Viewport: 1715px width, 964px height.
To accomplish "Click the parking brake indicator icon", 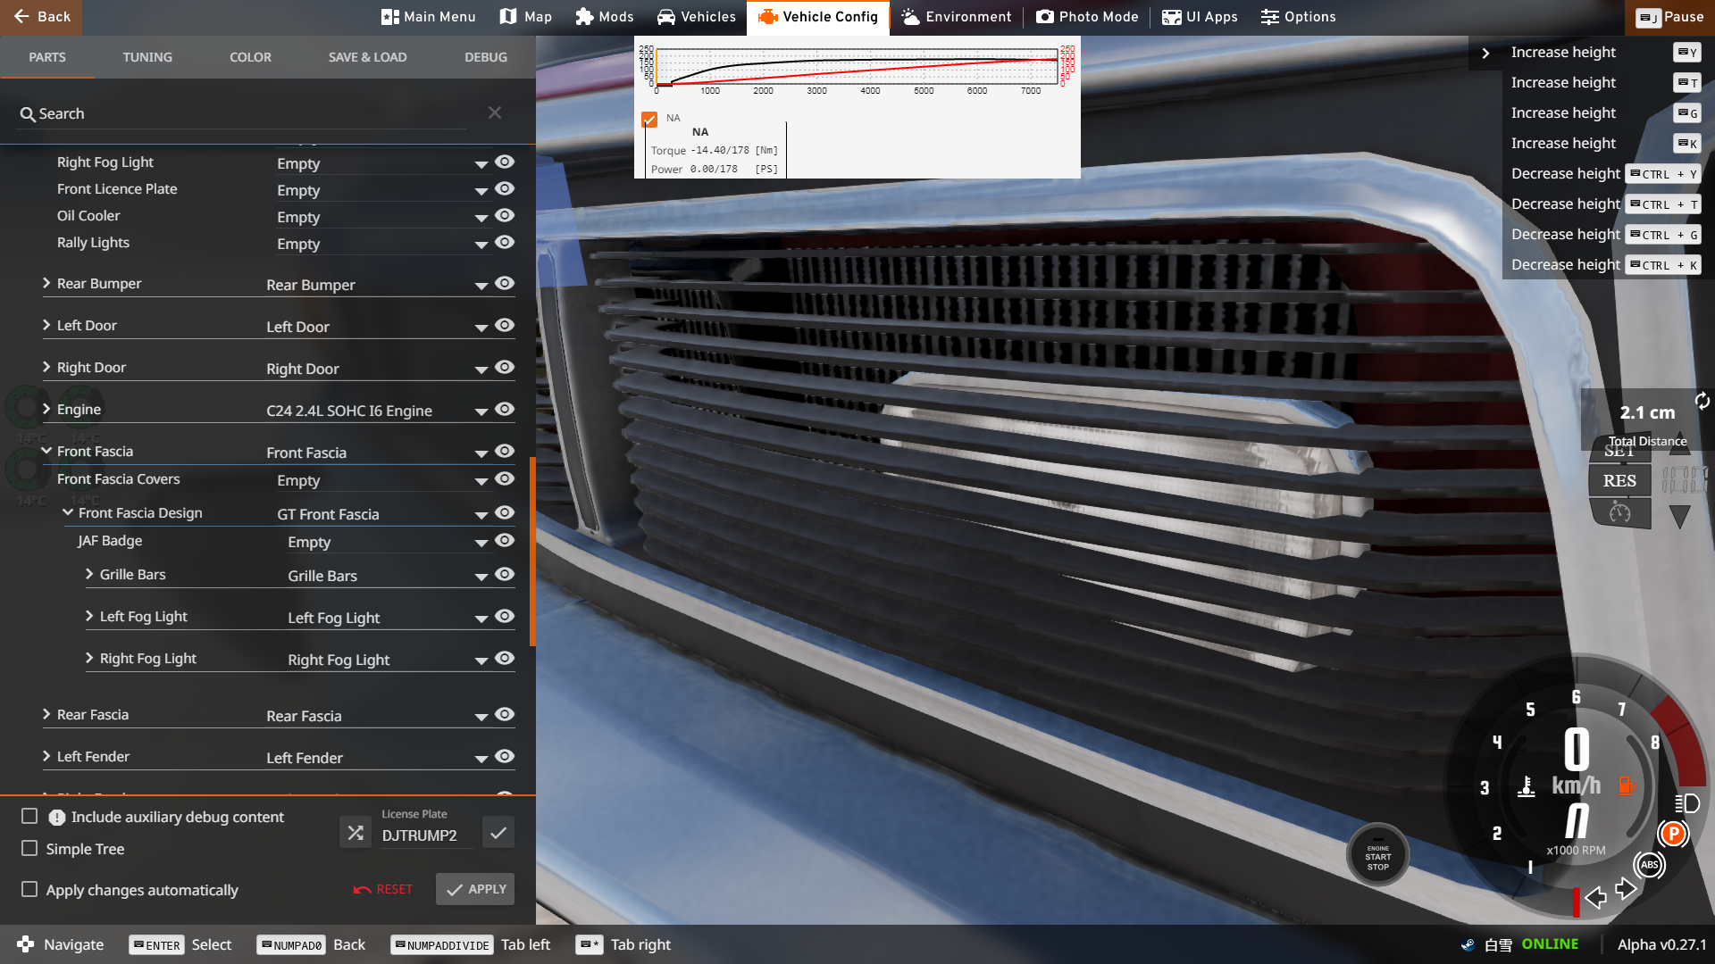I will coord(1673,834).
